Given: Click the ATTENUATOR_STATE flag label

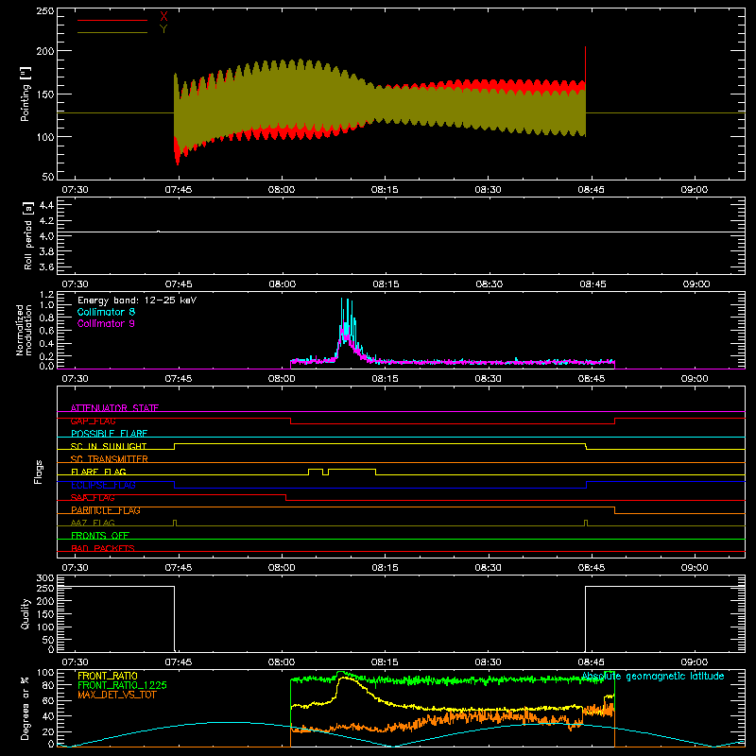Looking at the screenshot, I should [114, 408].
